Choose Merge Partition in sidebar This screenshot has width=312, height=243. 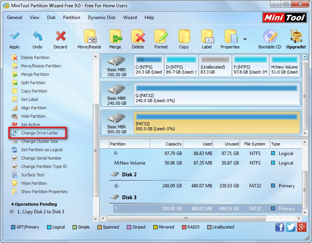(x=35, y=74)
